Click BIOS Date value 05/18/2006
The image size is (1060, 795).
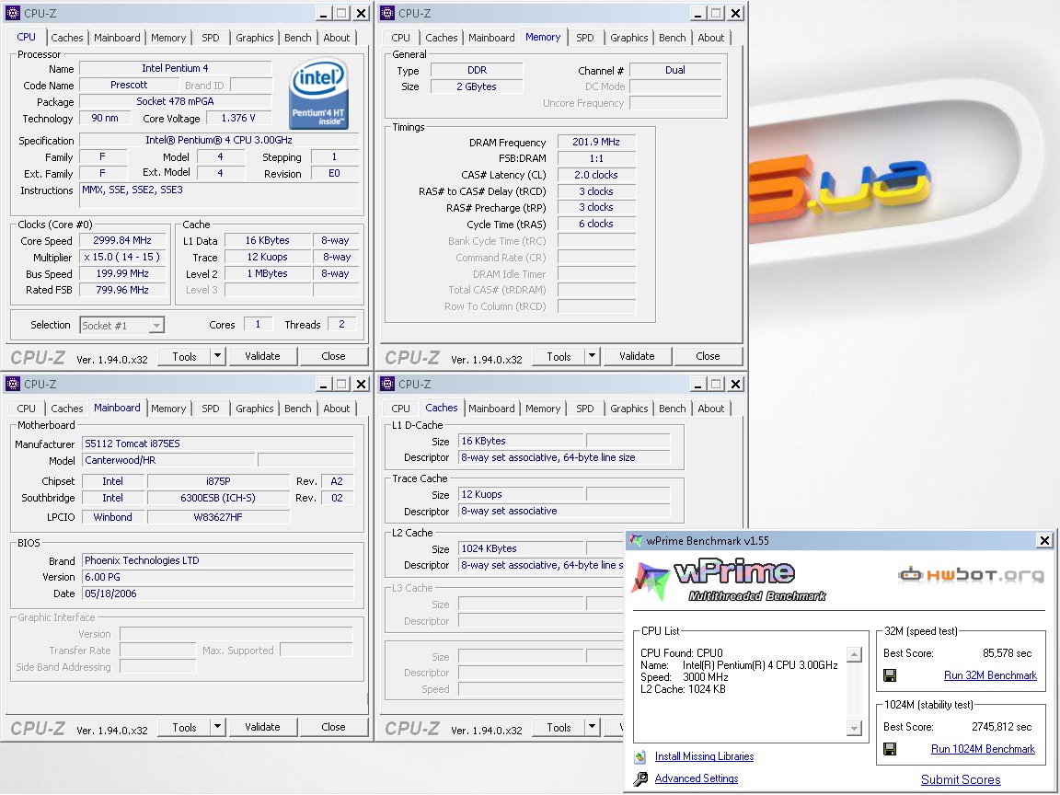pos(218,593)
